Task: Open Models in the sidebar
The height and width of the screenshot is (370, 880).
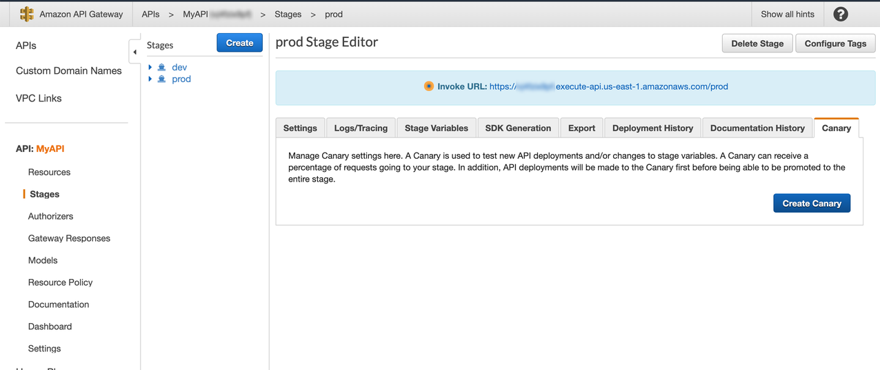Action: coord(43,260)
